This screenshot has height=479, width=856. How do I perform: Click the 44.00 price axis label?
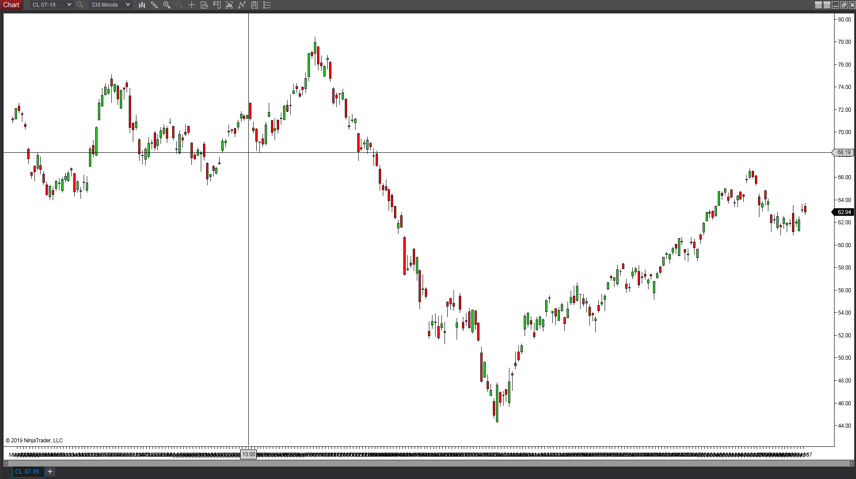(844, 426)
